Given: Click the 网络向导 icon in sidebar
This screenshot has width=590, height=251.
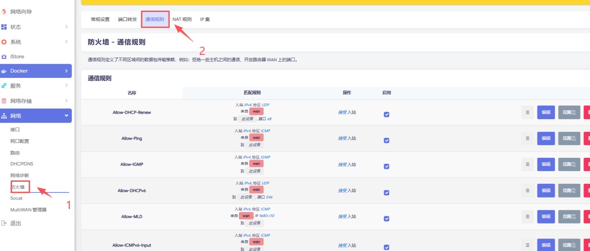Looking at the screenshot, I should coord(4,12).
